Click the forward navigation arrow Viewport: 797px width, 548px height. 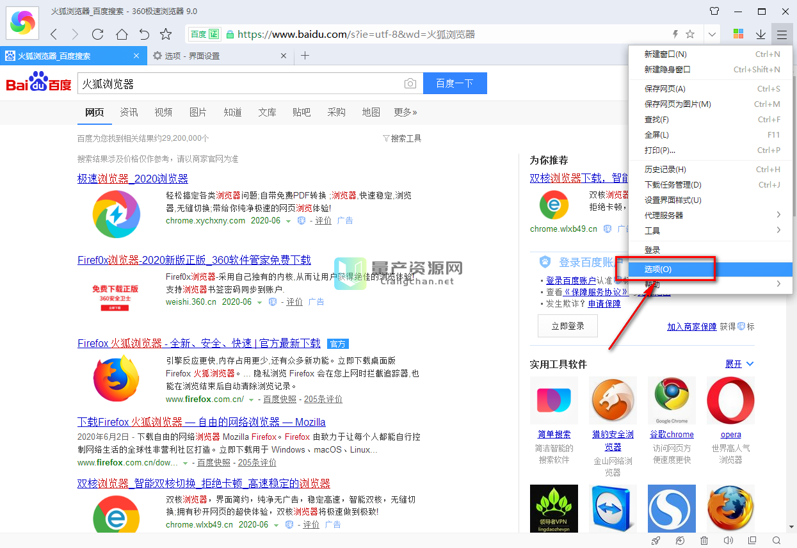tap(76, 34)
